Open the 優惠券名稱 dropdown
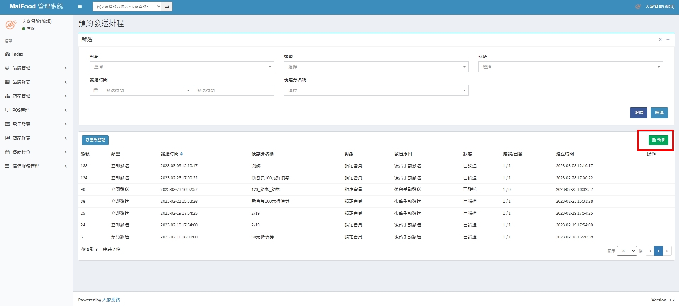This screenshot has width=679, height=306. coord(376,91)
